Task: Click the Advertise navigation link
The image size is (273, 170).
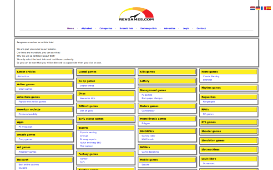Action: tap(170, 28)
